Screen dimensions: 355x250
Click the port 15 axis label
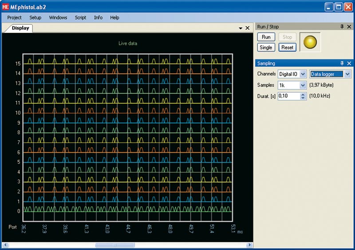coord(18,63)
